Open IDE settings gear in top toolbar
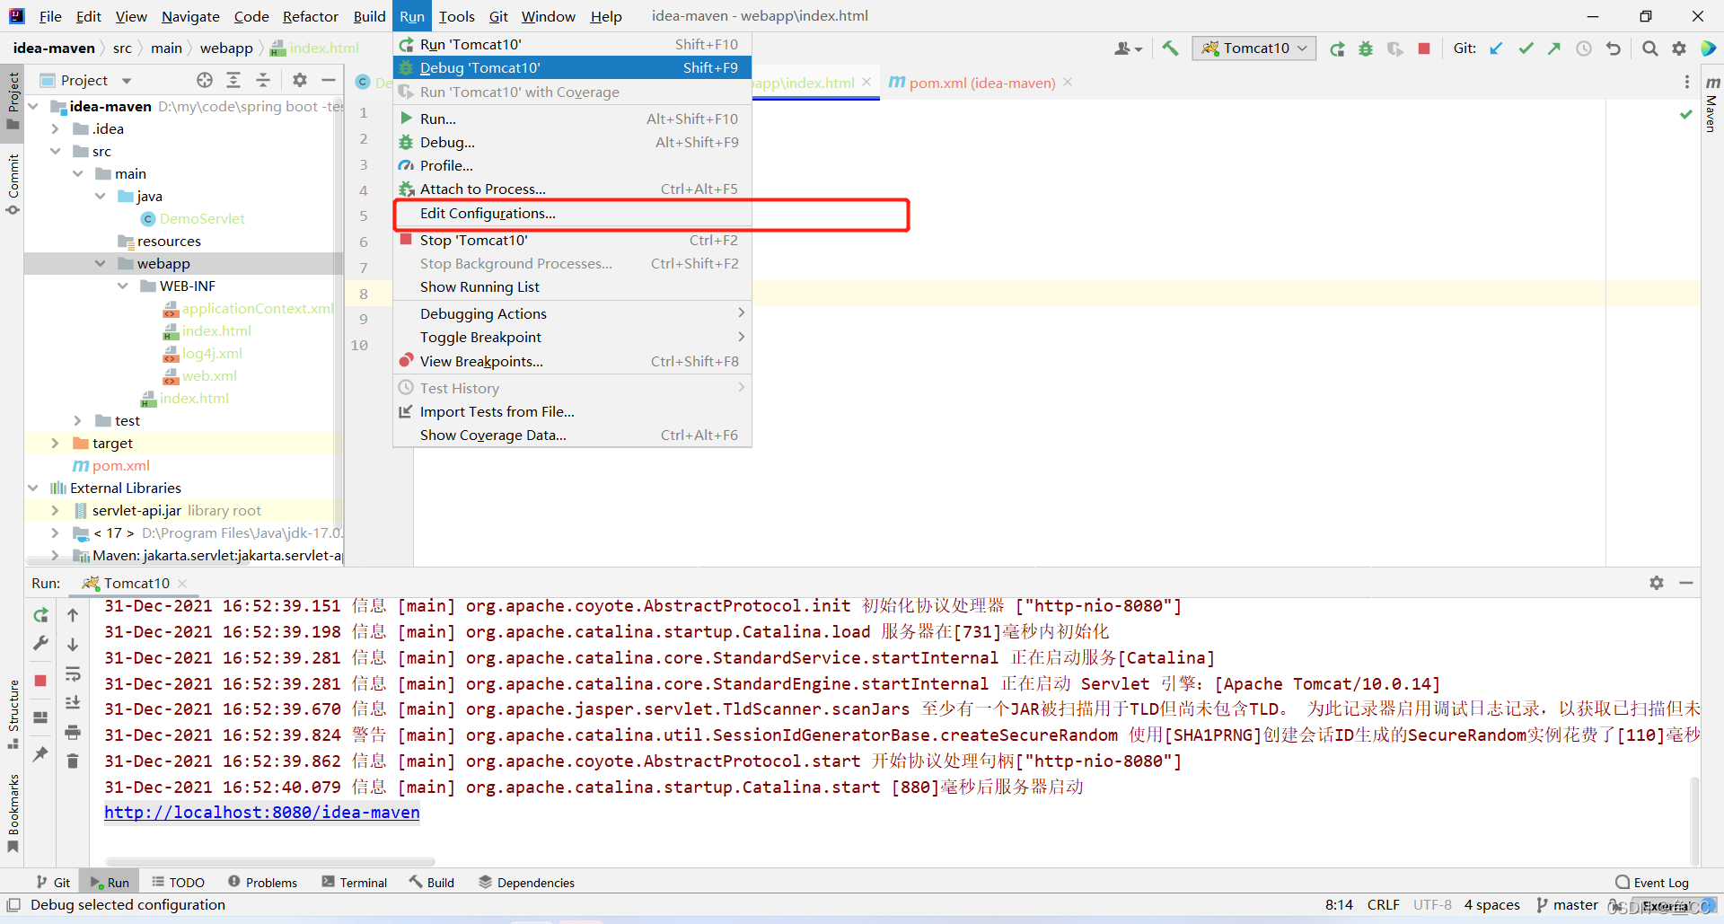The width and height of the screenshot is (1724, 924). [x=1679, y=48]
